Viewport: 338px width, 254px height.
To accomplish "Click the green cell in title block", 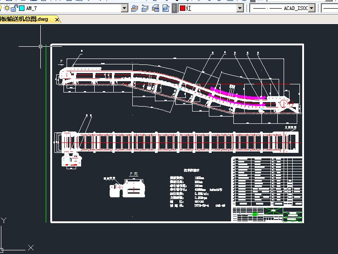I will click(x=255, y=214).
